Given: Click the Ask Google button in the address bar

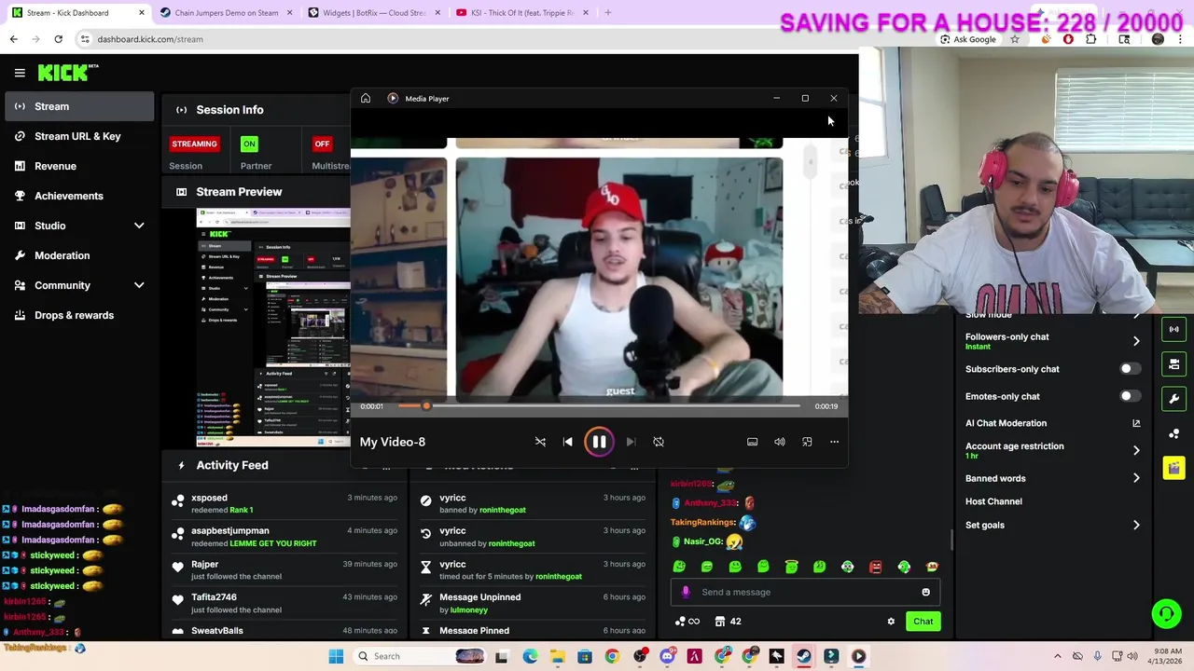Looking at the screenshot, I should pos(968,39).
